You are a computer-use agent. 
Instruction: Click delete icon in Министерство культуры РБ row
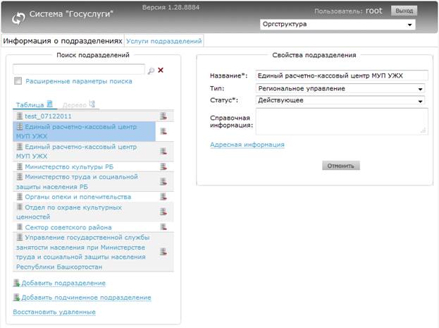[x=163, y=166]
